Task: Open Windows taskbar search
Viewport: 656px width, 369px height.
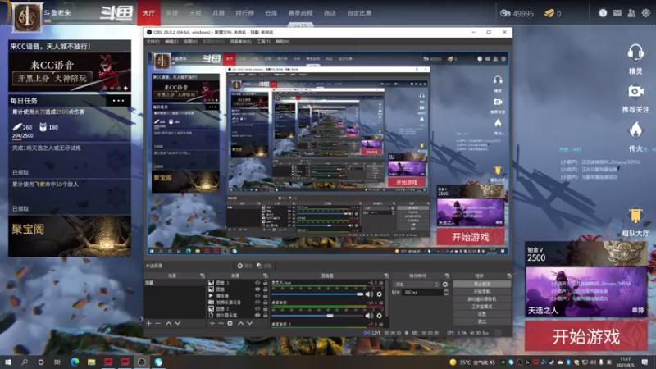Action: click(x=25, y=362)
